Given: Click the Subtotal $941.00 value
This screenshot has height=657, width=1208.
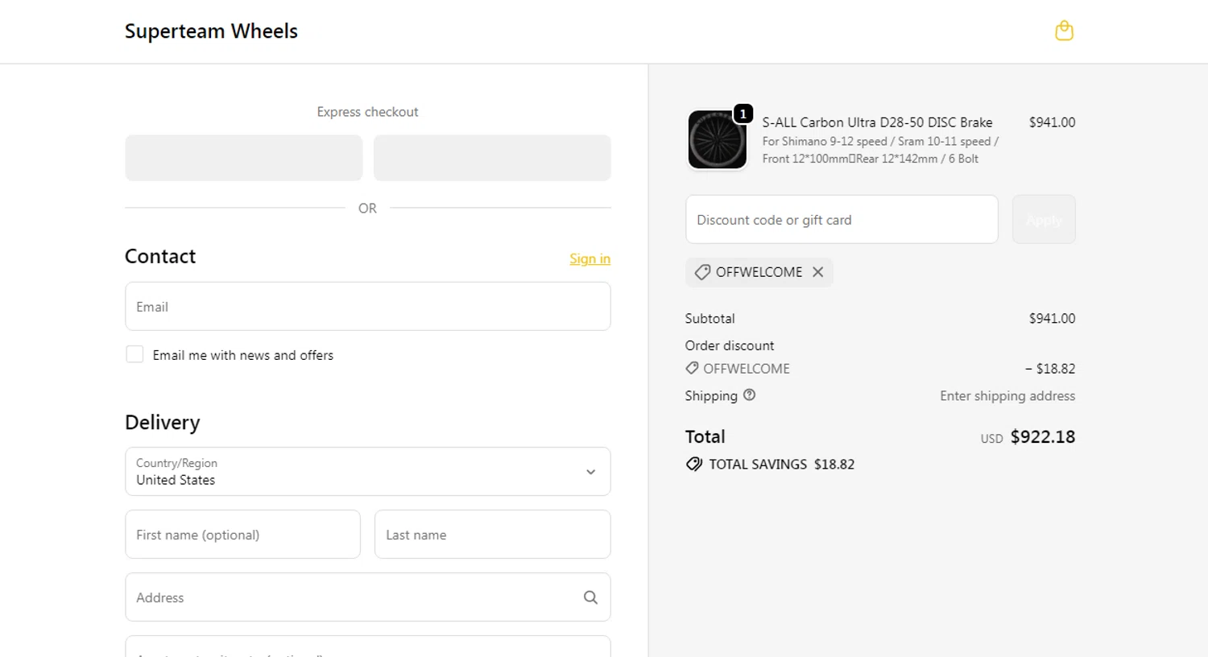Looking at the screenshot, I should [1052, 319].
